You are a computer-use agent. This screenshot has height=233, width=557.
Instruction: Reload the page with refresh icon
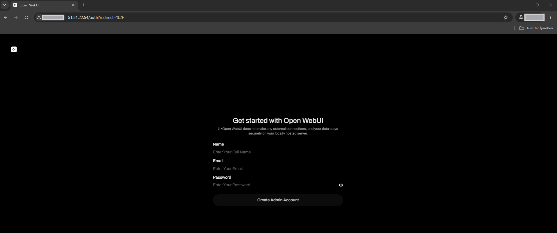point(26,17)
